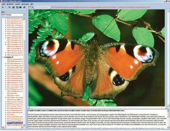
Task: Expand the arrow beside tree item 032
Action: pyautogui.click(x=5, y=21)
